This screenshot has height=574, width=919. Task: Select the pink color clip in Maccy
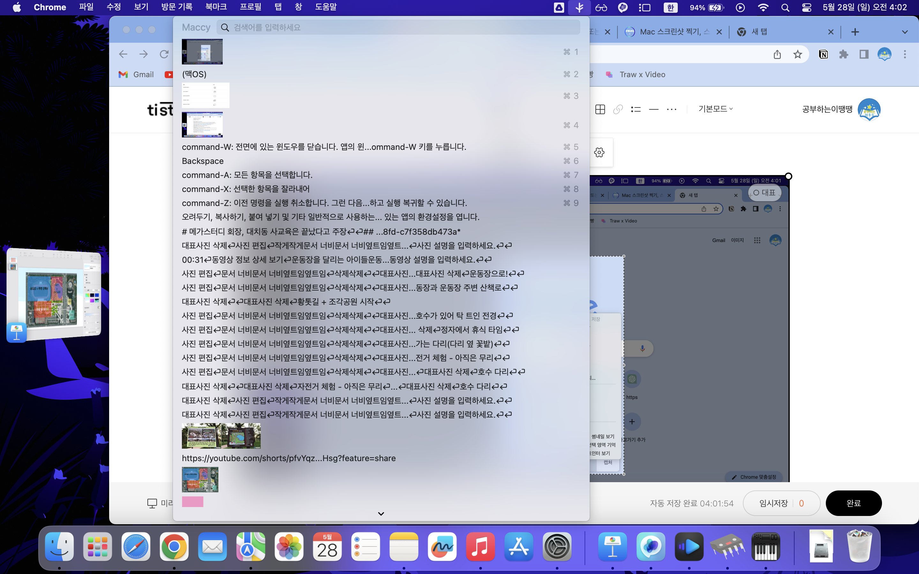point(192,502)
